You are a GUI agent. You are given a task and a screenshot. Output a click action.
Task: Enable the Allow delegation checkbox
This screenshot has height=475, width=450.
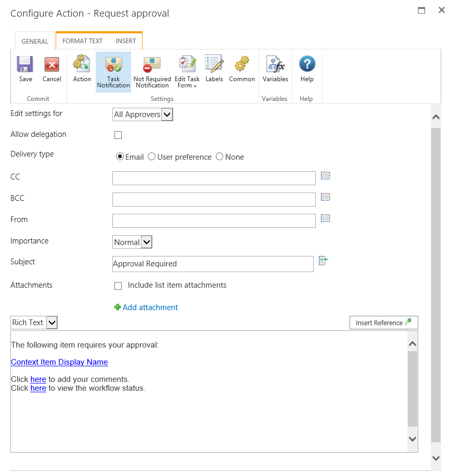[118, 135]
